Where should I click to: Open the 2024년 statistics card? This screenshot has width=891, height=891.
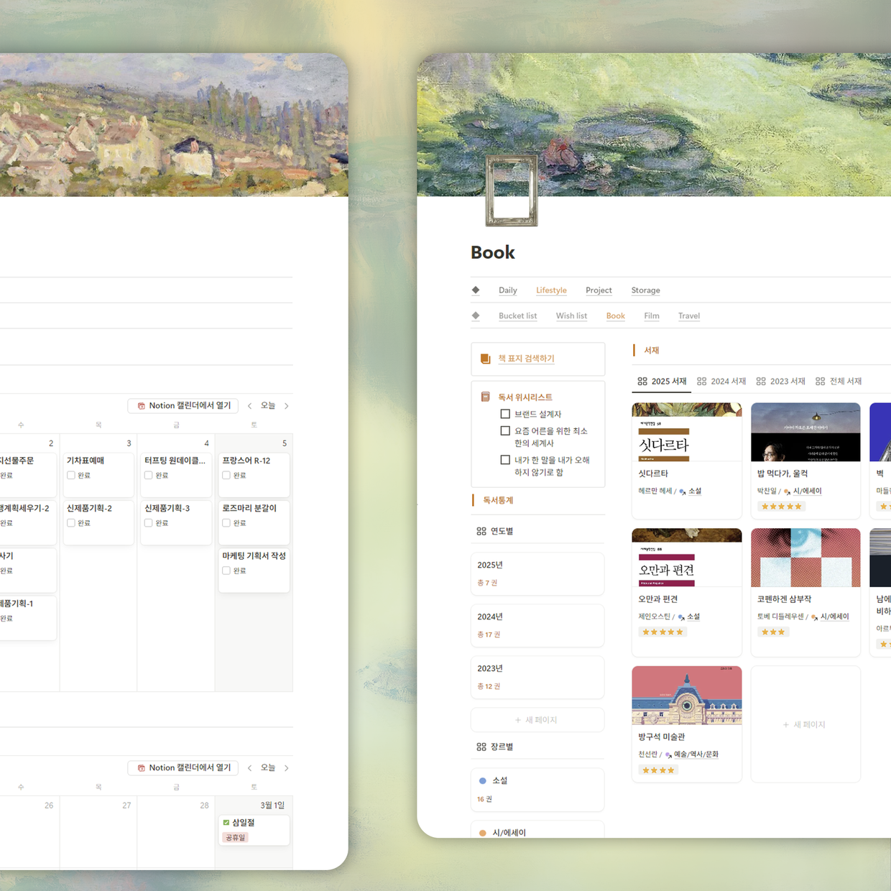[537, 625]
